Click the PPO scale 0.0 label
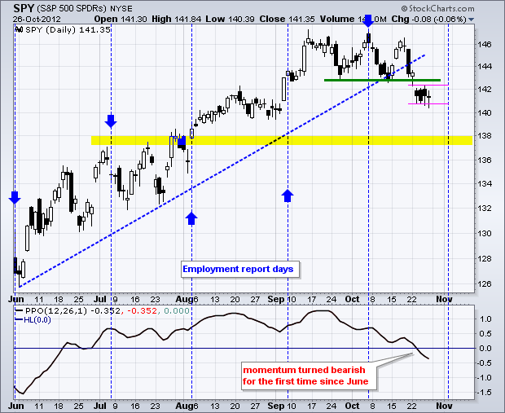Screen dimensions: 505x413 coord(485,349)
